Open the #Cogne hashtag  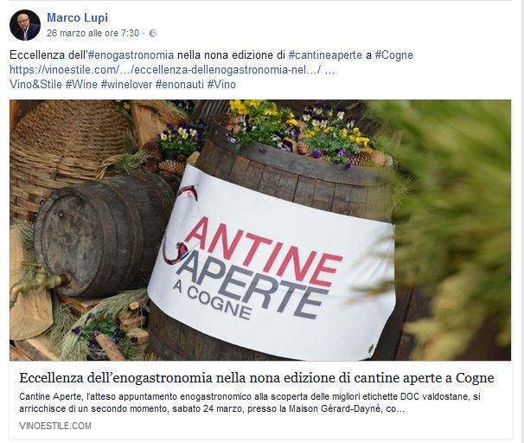pyautogui.click(x=393, y=55)
